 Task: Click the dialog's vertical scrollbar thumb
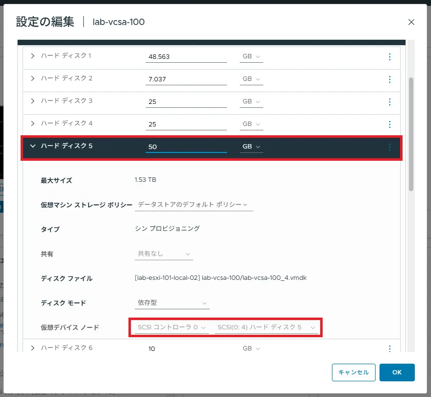411,133
